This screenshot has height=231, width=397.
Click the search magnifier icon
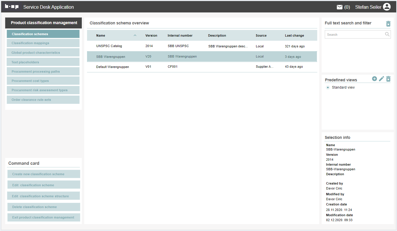(387, 34)
